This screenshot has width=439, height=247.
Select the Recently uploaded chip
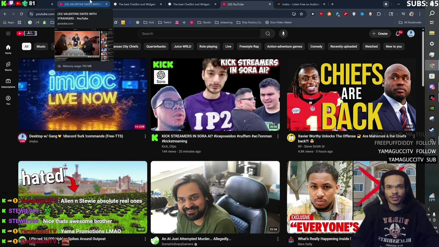[x=344, y=46]
